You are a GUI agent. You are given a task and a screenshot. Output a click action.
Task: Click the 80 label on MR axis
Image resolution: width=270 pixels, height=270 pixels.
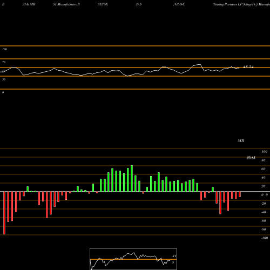pos(264,160)
